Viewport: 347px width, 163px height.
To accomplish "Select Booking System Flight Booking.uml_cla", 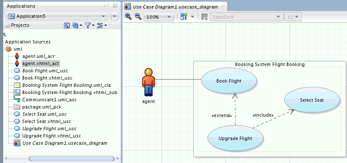I will coord(67,85).
